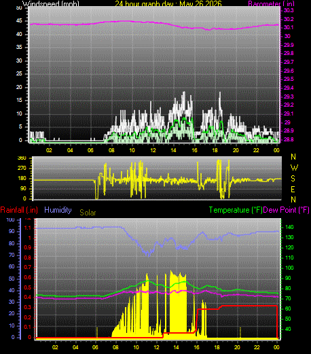Select 30 on the blue humidity axis
The height and width of the screenshot is (354, 311).
pos(12,302)
